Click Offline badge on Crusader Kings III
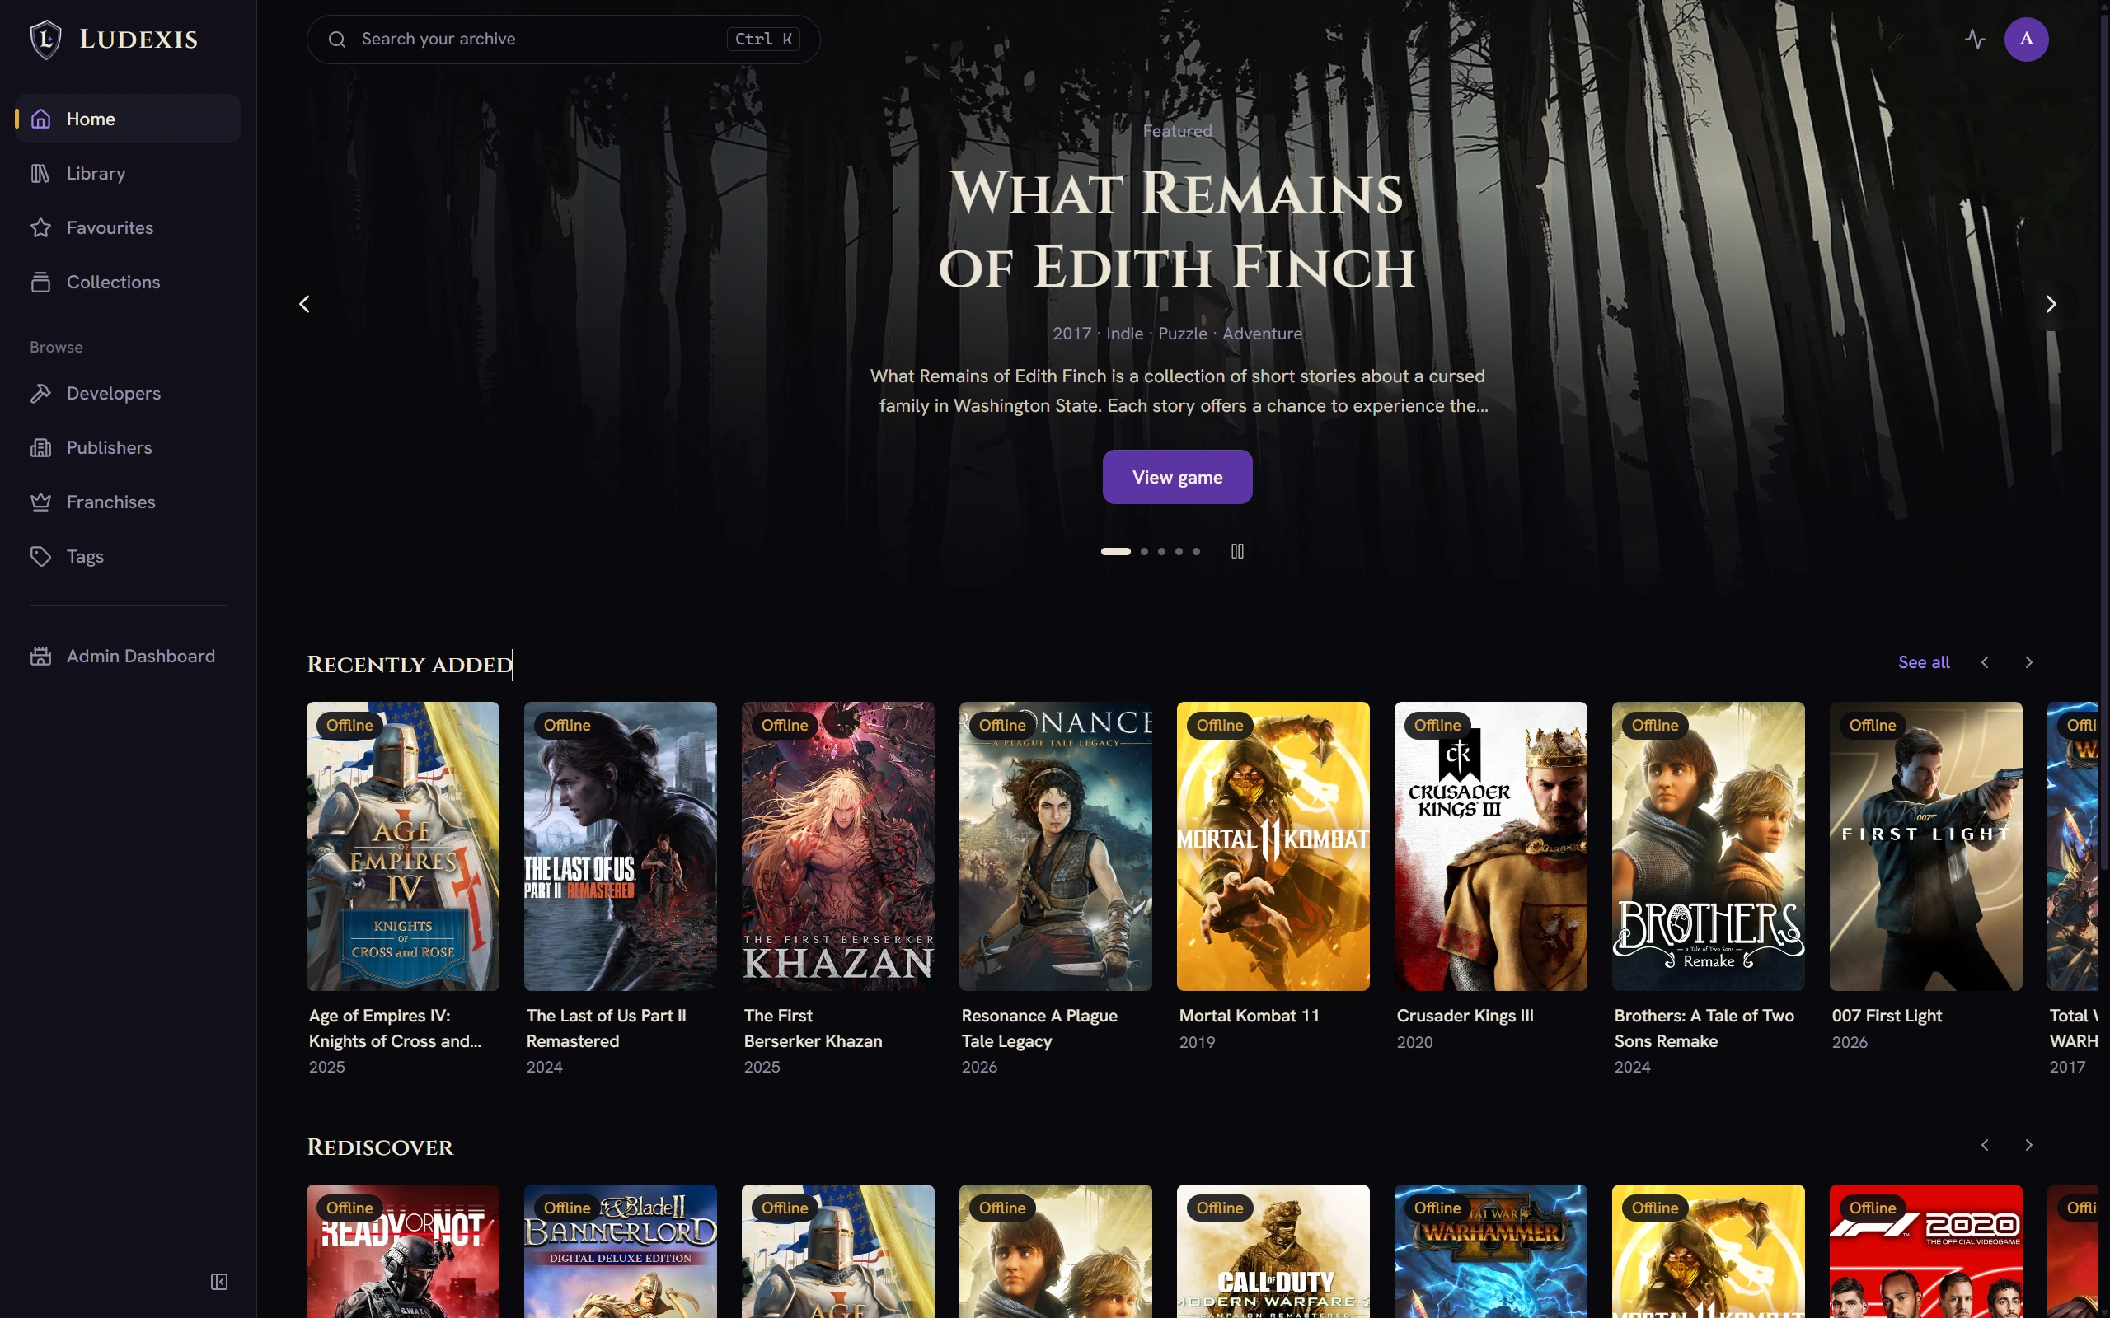The width and height of the screenshot is (2110, 1318). (1437, 725)
